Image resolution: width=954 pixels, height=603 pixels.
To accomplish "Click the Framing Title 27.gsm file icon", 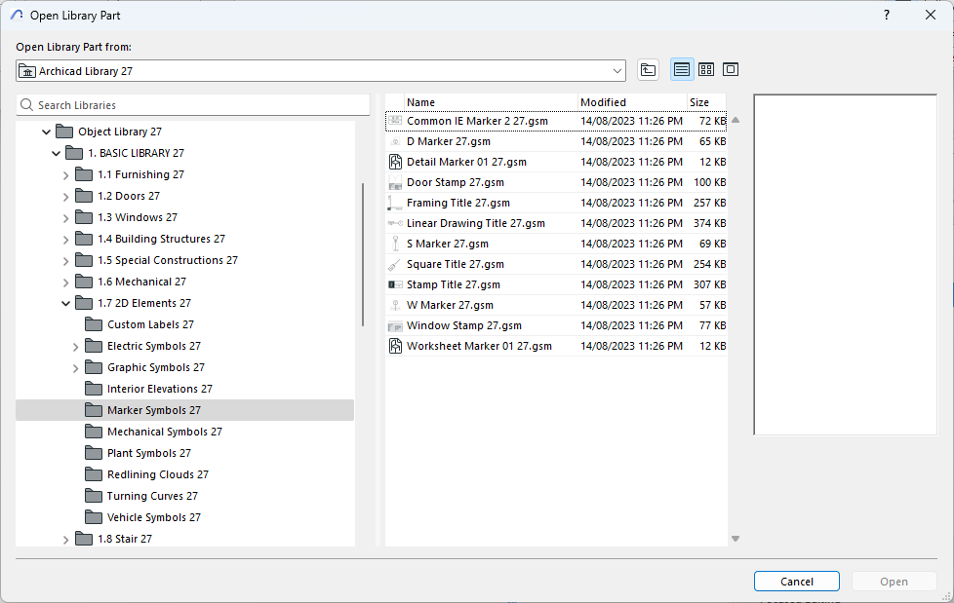I will (395, 203).
